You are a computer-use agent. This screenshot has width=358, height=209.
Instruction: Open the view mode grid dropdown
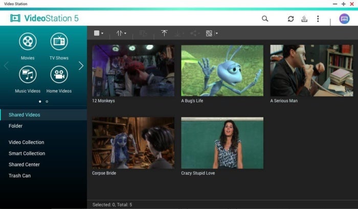[x=99, y=33]
